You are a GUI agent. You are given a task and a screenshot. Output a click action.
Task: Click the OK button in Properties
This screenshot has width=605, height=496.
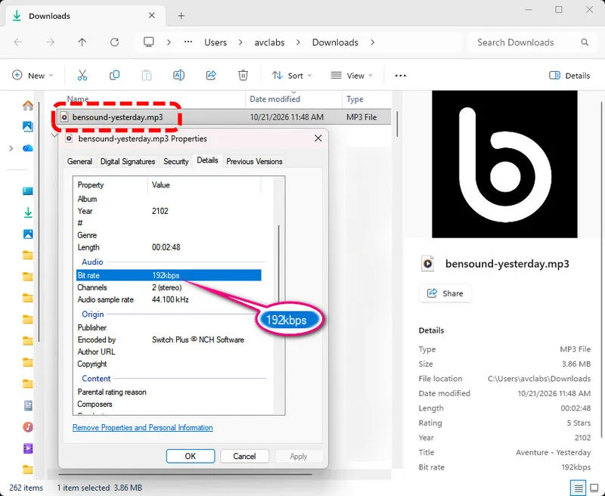(191, 456)
